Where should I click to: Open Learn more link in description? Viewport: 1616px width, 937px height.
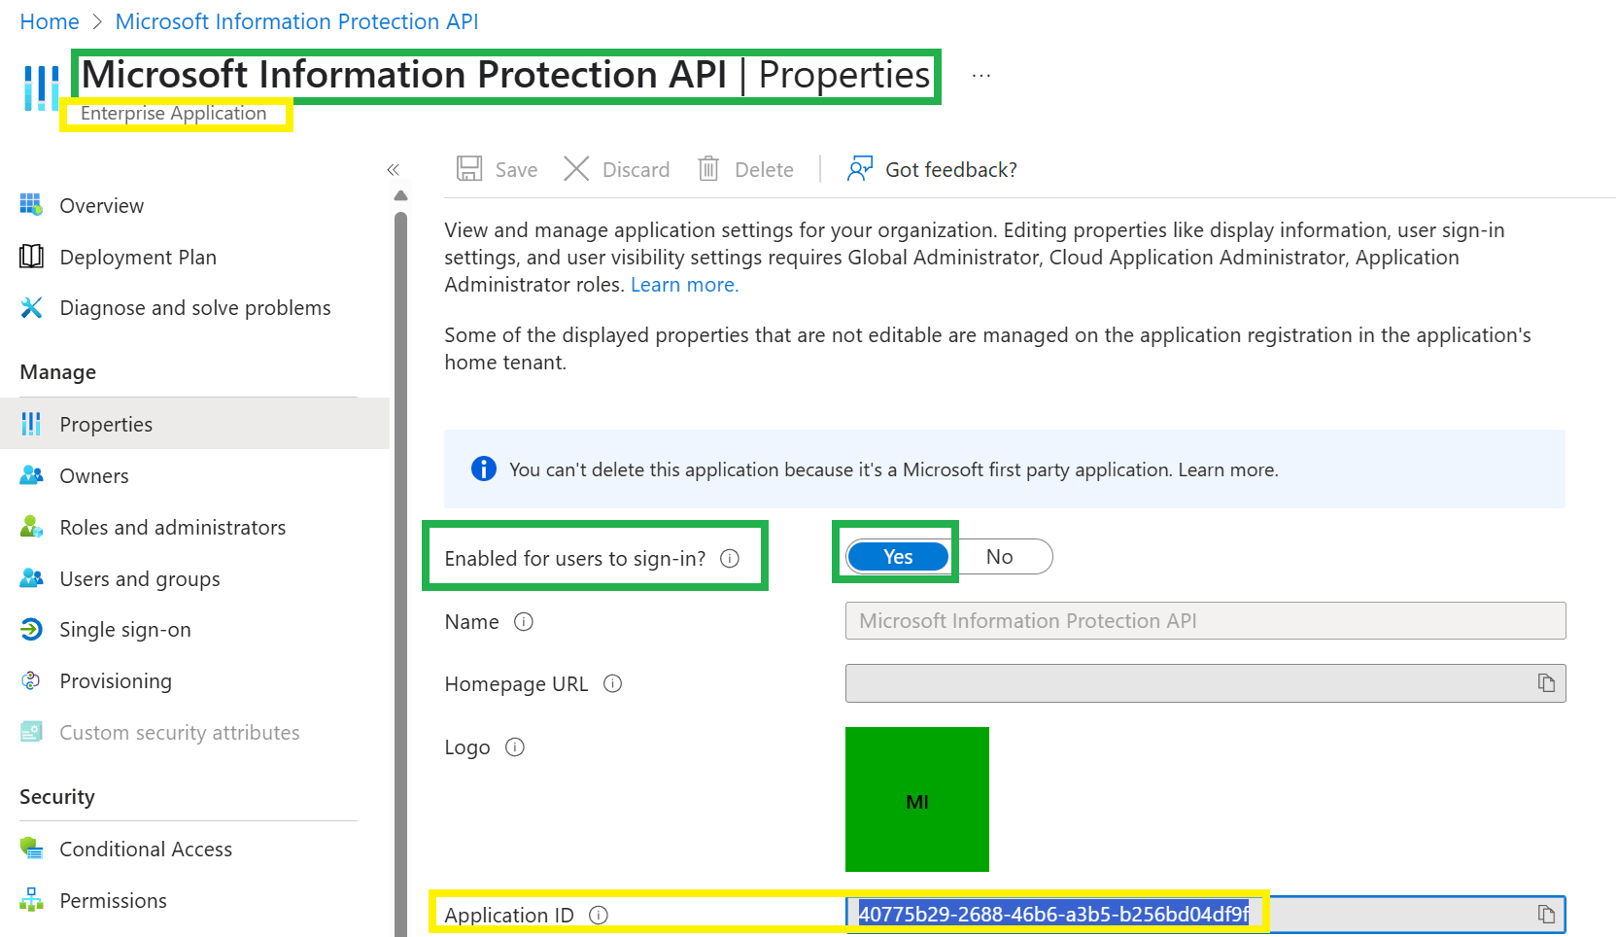coord(684,285)
